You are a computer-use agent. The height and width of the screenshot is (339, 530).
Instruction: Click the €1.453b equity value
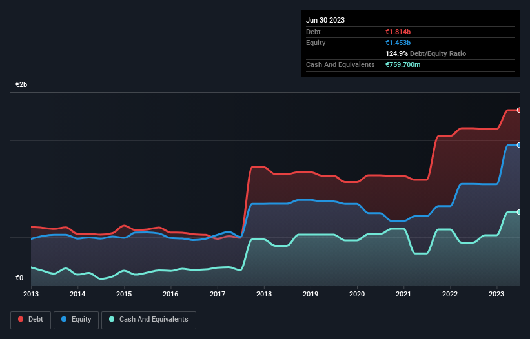tap(398, 43)
